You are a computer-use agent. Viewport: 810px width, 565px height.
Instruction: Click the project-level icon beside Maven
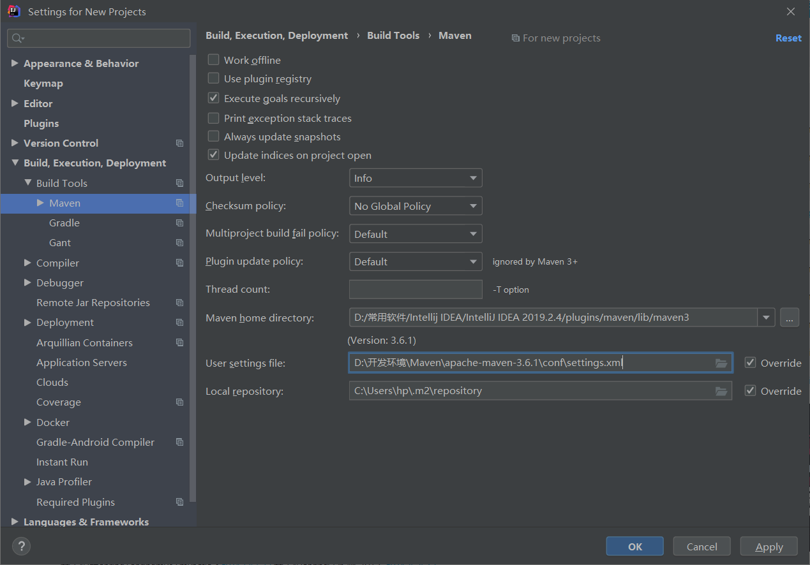(179, 203)
